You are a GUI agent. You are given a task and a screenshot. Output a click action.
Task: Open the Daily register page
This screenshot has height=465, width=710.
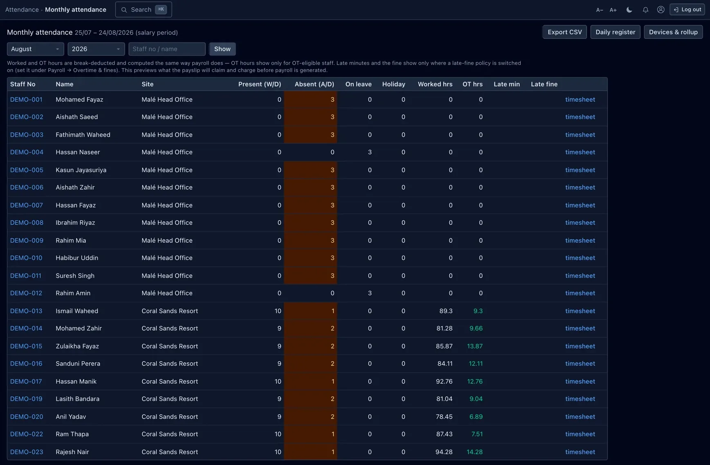pyautogui.click(x=615, y=32)
